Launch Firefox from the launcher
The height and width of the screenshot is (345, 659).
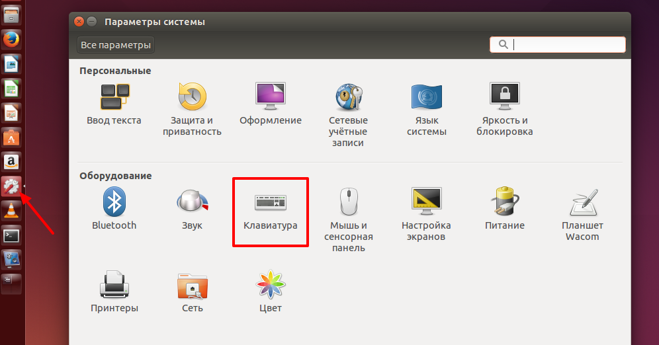(x=11, y=40)
